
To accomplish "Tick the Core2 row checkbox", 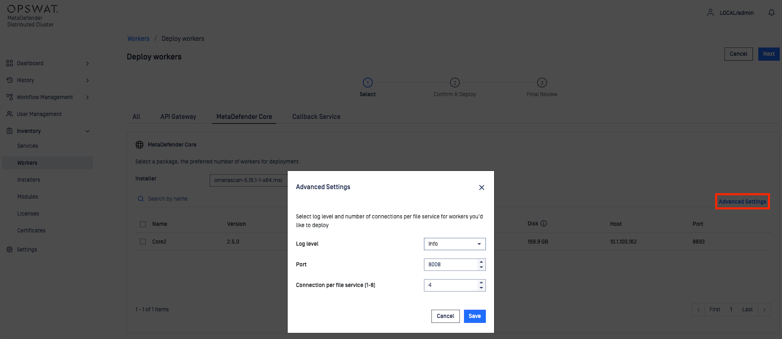I will 143,242.
